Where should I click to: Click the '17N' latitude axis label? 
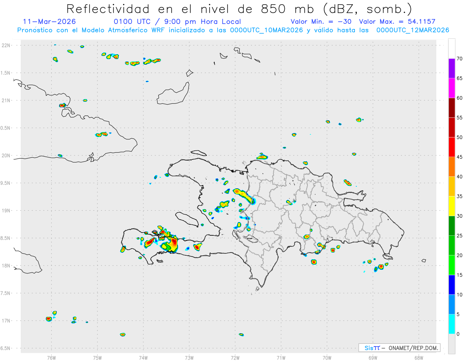[6, 321]
